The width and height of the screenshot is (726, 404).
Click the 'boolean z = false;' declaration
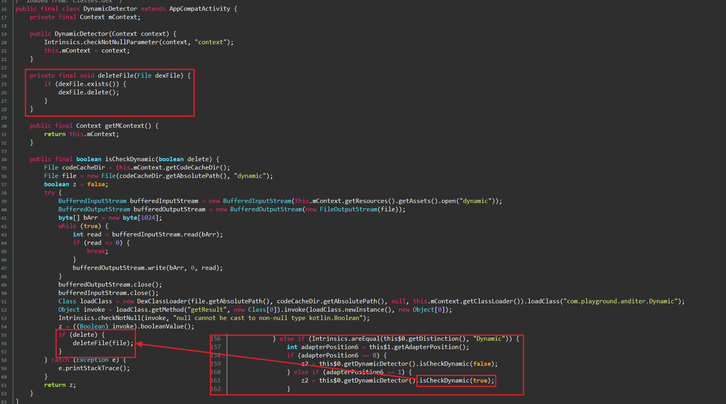point(76,184)
